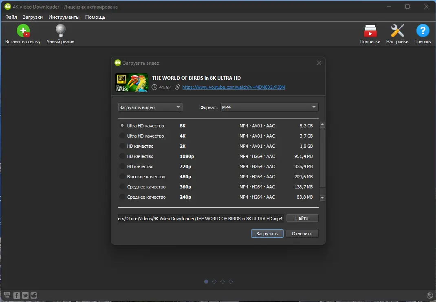Select the first page indicator dot

pyautogui.click(x=206, y=281)
